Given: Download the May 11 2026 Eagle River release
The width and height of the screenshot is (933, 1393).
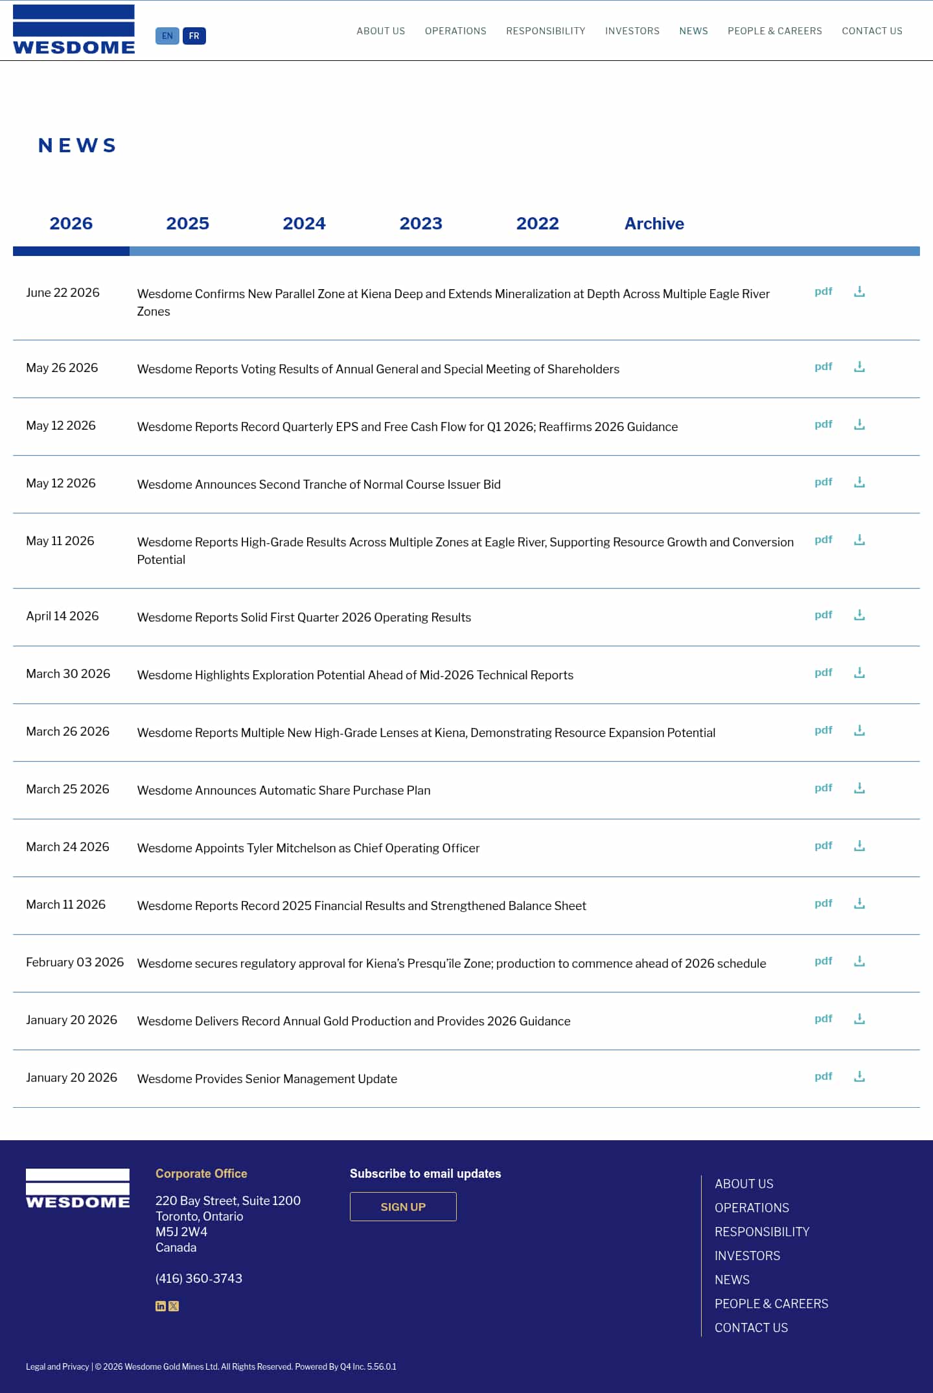Looking at the screenshot, I should coord(859,540).
